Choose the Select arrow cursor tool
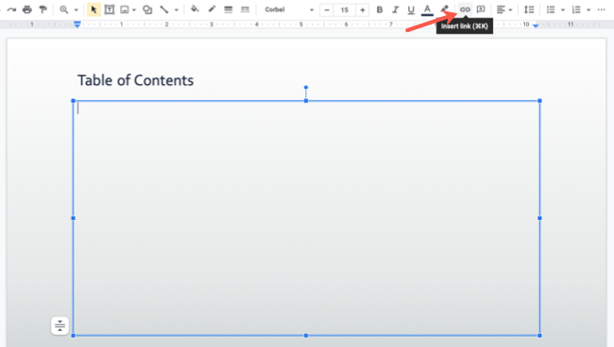Viewport: 614px width, 347px height. 94,9
